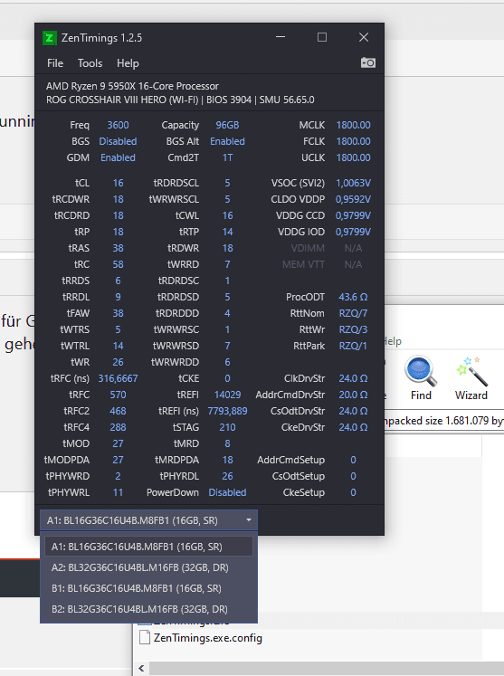
Task: Click the Find magnifier icon in the archive window
Action: tap(421, 371)
